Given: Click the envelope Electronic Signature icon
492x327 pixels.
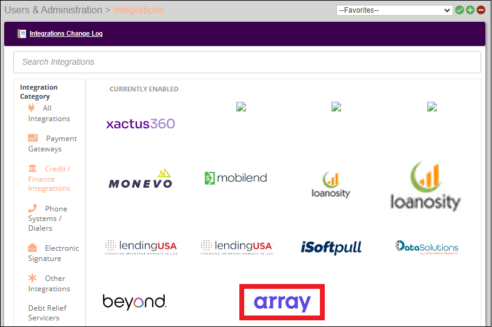Looking at the screenshot, I should [32, 248].
